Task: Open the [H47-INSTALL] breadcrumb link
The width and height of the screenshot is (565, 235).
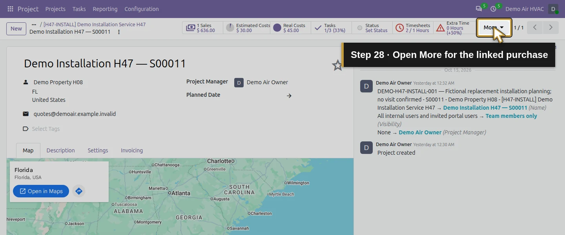Action: pyautogui.click(x=95, y=24)
